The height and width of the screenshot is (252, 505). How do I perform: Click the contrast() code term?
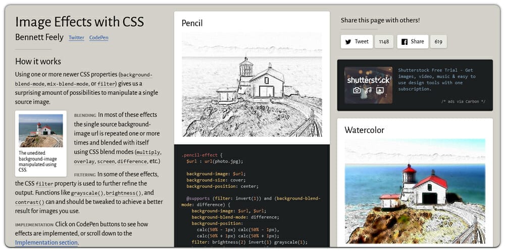[30, 203]
